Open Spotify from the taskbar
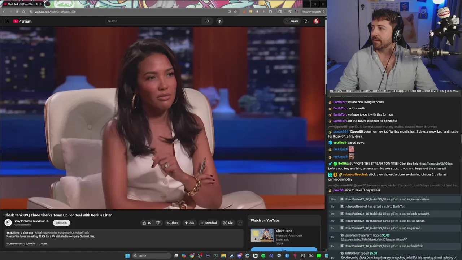The height and width of the screenshot is (260, 462). point(263,256)
